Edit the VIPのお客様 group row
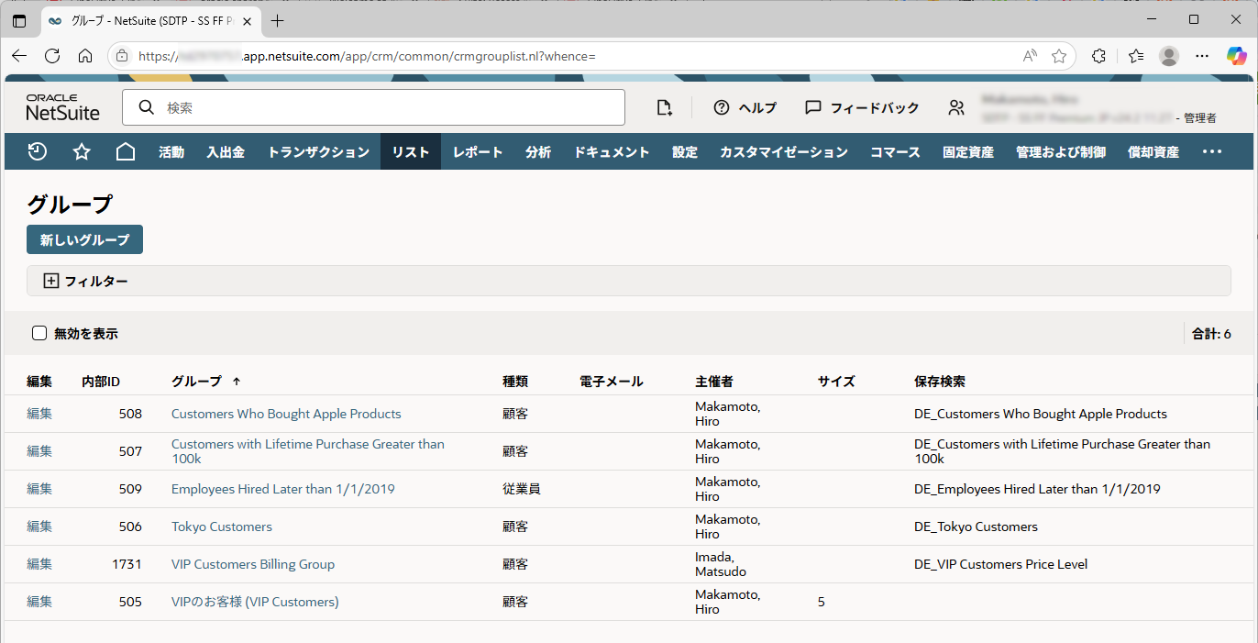Screen dimensions: 1258x643 [39, 602]
